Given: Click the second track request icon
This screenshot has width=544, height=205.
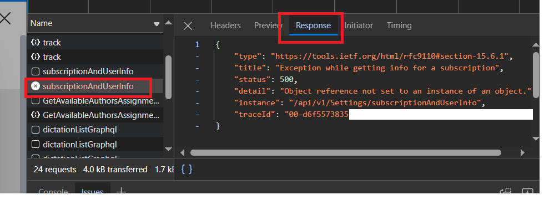Looking at the screenshot, I should (36, 57).
